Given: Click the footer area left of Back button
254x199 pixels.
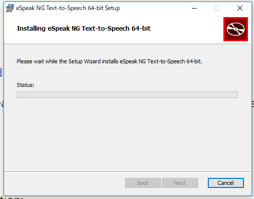Looking at the screenshot, I should coord(64,183).
